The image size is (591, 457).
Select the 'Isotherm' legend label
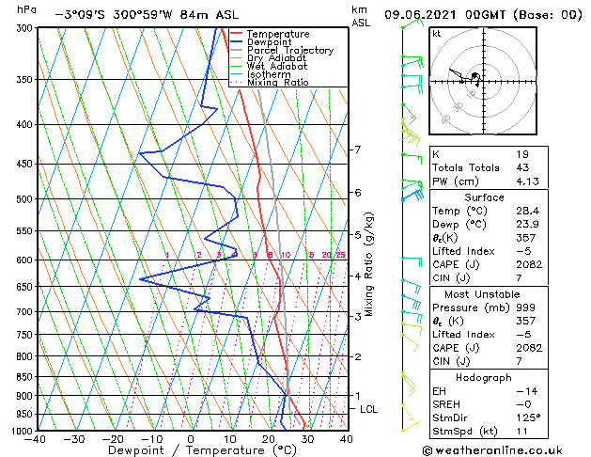click(269, 74)
